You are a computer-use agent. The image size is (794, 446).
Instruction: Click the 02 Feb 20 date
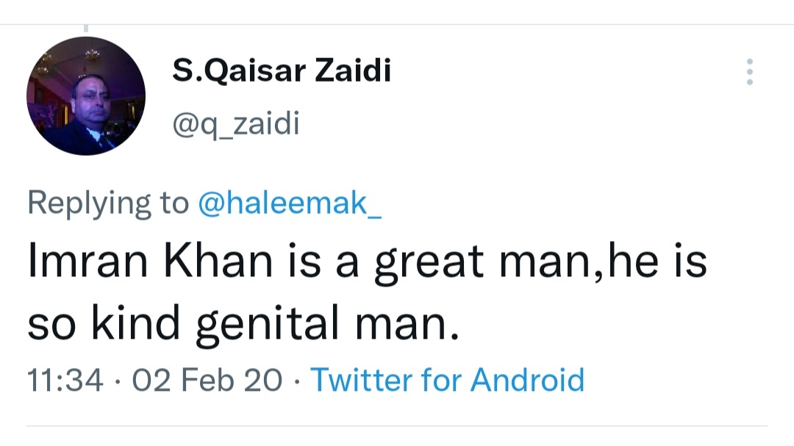(x=207, y=380)
